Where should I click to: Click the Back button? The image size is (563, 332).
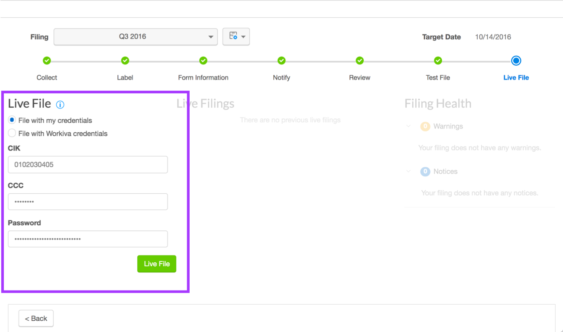pos(36,318)
